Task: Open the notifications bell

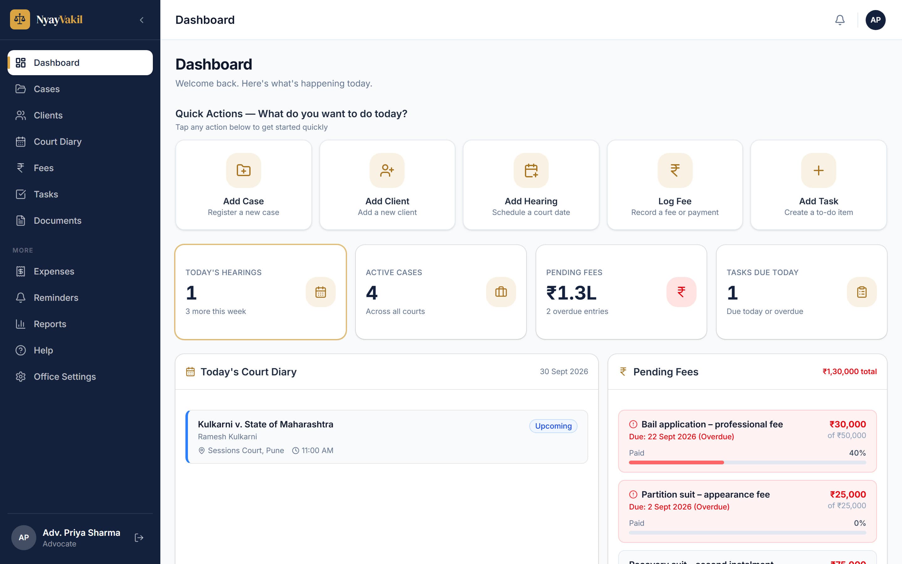Action: pyautogui.click(x=840, y=20)
